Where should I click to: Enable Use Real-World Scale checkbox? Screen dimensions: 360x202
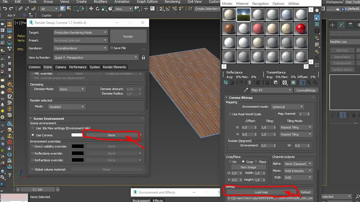(230, 114)
